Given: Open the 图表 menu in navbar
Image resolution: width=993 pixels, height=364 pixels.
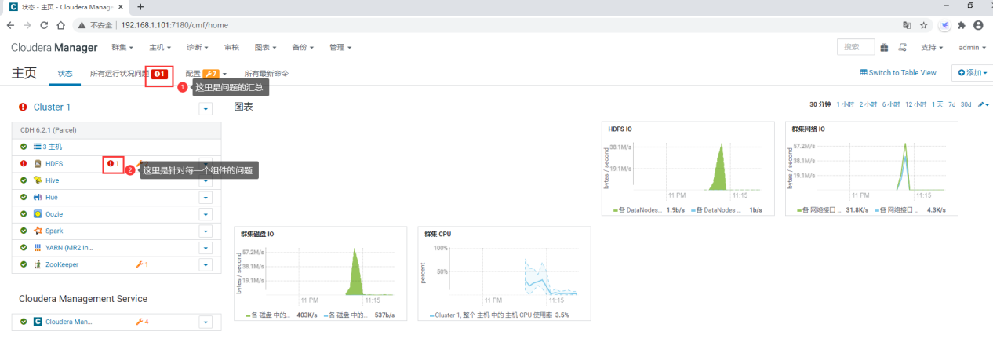Looking at the screenshot, I should coord(266,47).
